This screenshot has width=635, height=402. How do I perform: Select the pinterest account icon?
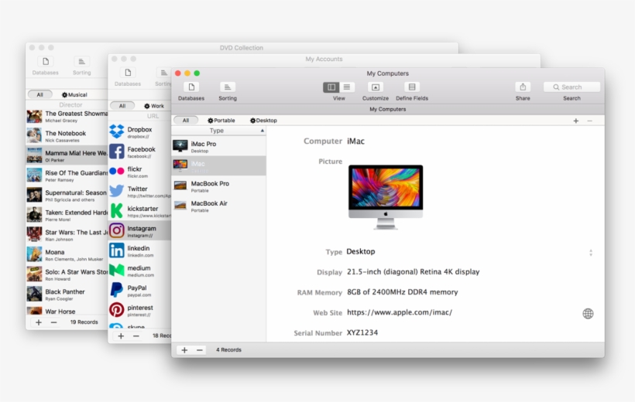(117, 310)
